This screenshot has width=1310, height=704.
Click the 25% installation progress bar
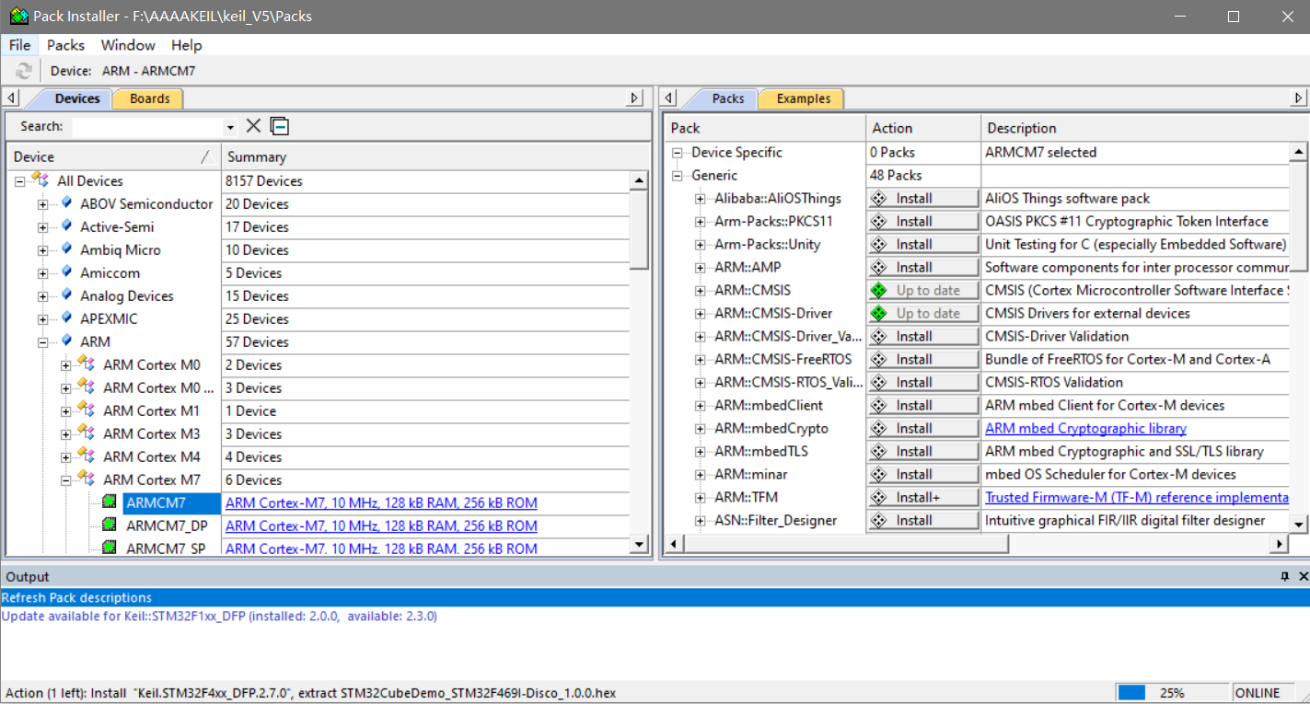(x=1173, y=693)
